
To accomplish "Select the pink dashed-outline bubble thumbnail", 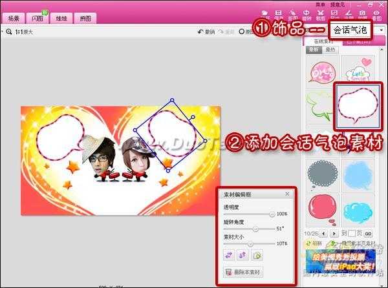I will tap(358, 106).
